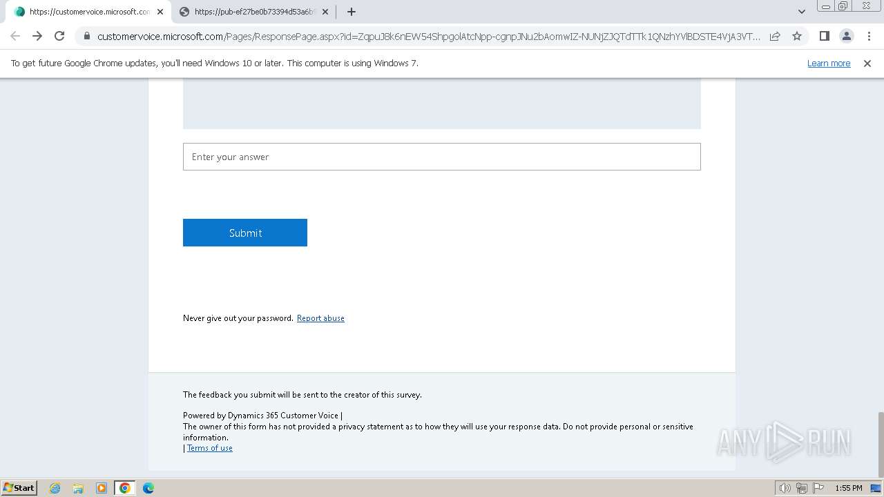
Task: Launch Microsoft Edge from the taskbar
Action: click(148, 488)
